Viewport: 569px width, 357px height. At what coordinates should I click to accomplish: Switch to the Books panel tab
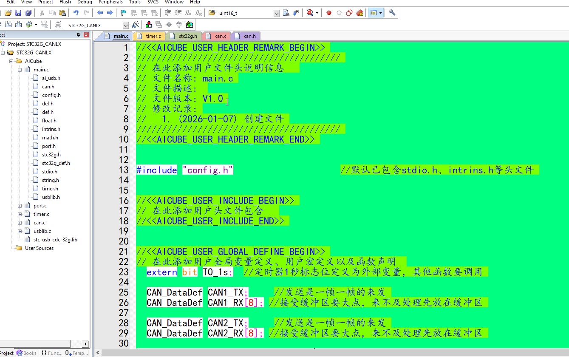click(x=26, y=353)
